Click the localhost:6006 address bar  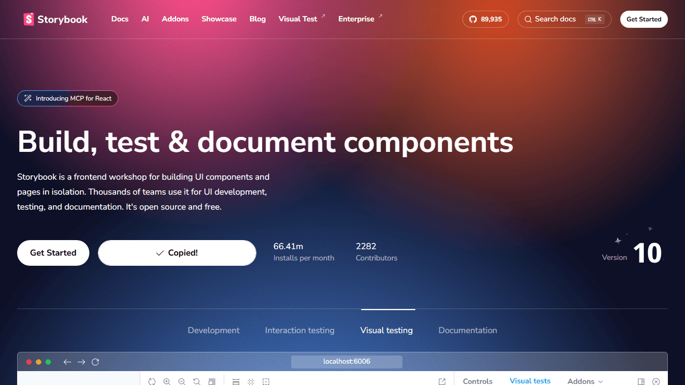click(x=347, y=362)
